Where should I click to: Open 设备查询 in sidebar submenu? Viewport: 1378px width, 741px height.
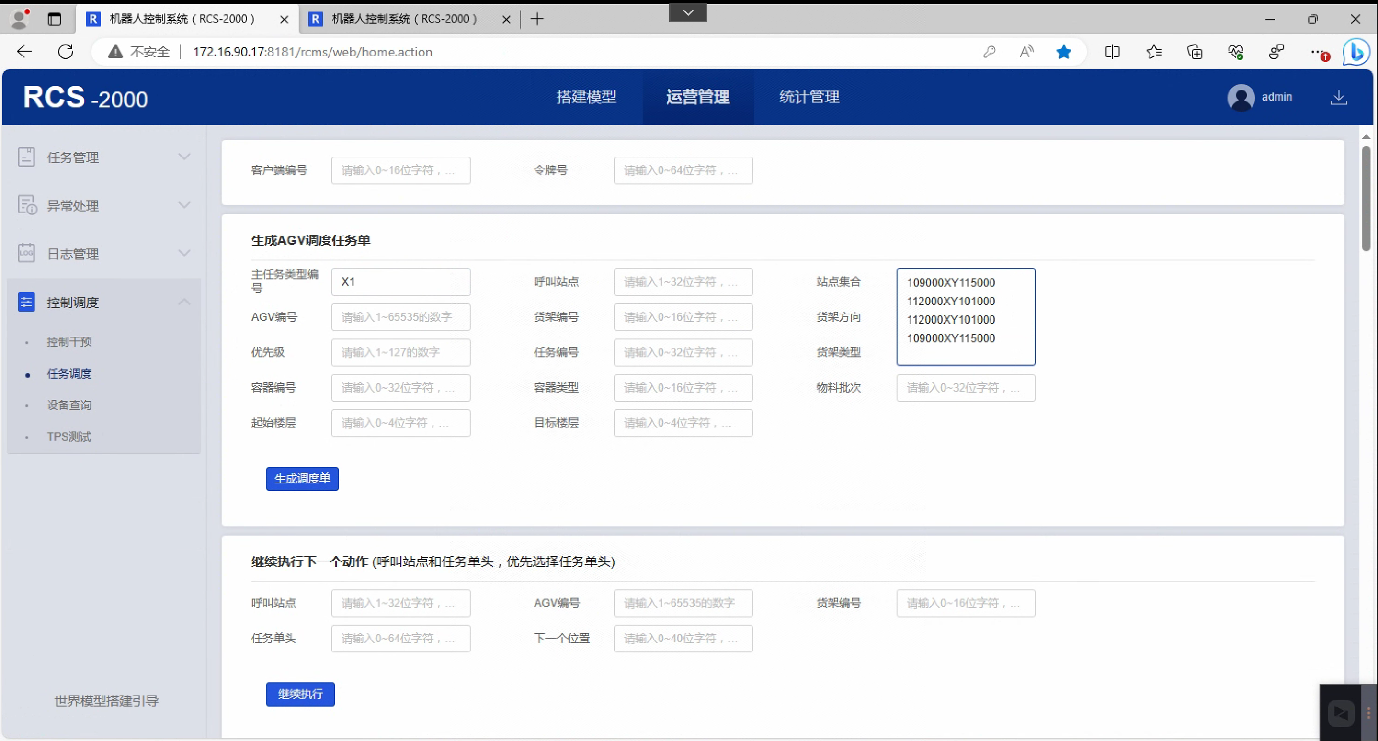click(x=69, y=405)
